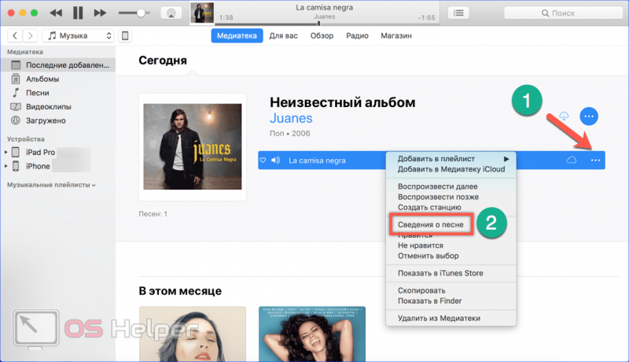Select iPad Pro device
629x362 pixels.
[40, 153]
